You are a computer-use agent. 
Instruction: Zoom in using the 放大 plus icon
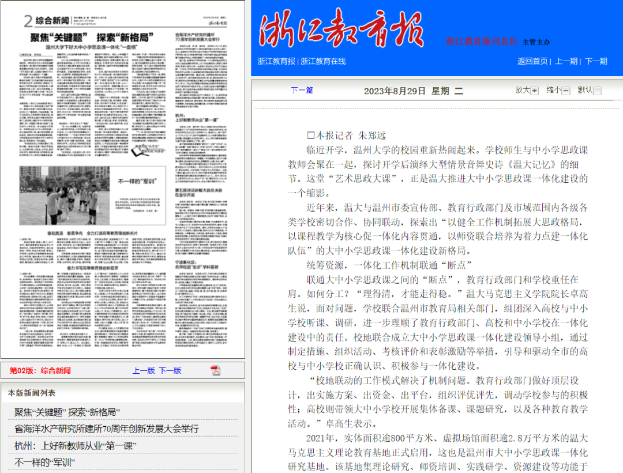pos(534,91)
